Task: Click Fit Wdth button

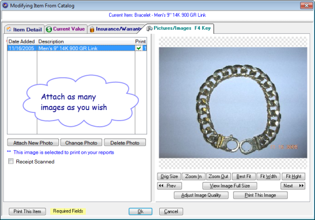Action: pyautogui.click(x=268, y=176)
